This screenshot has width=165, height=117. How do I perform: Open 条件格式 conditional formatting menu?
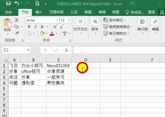point(115,20)
